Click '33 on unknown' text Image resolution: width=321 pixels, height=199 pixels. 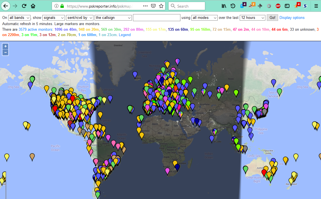click(302, 29)
